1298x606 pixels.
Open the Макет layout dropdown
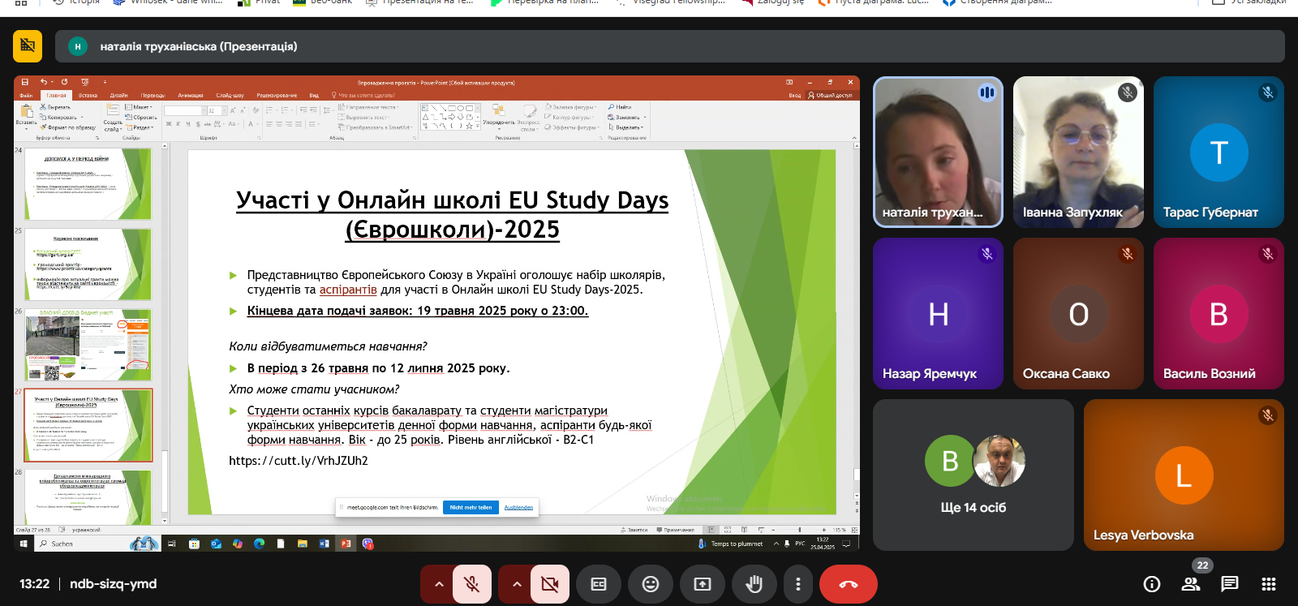[140, 107]
